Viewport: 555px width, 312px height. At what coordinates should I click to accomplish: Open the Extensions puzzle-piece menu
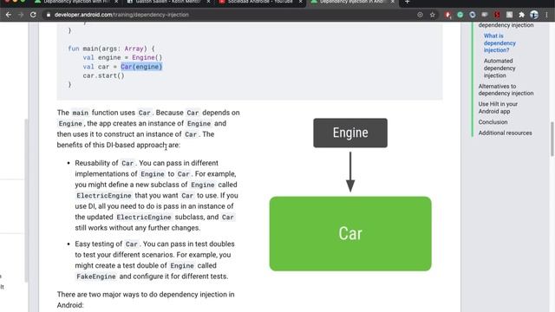click(x=521, y=15)
